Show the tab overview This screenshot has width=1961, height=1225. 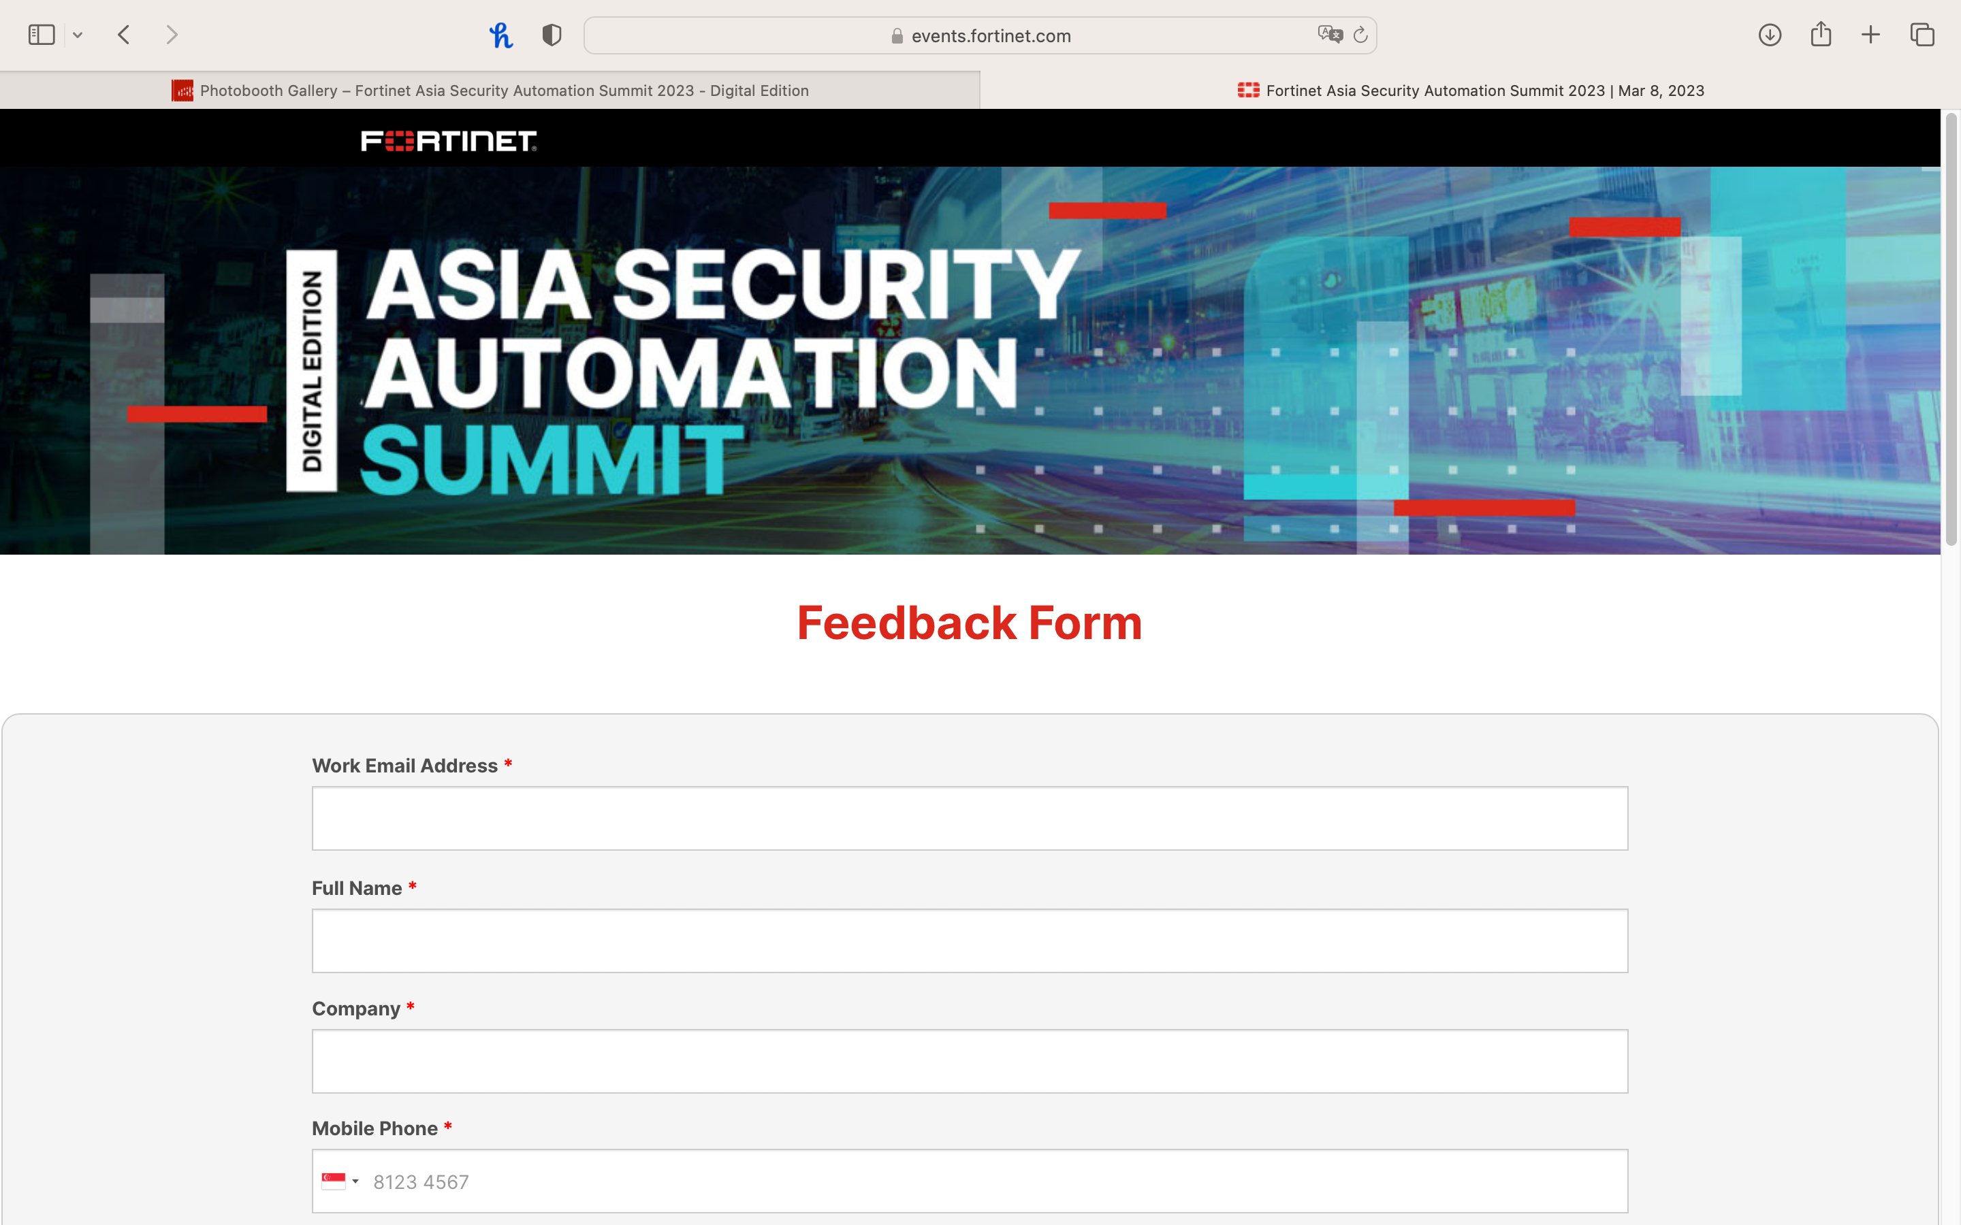click(x=1922, y=35)
